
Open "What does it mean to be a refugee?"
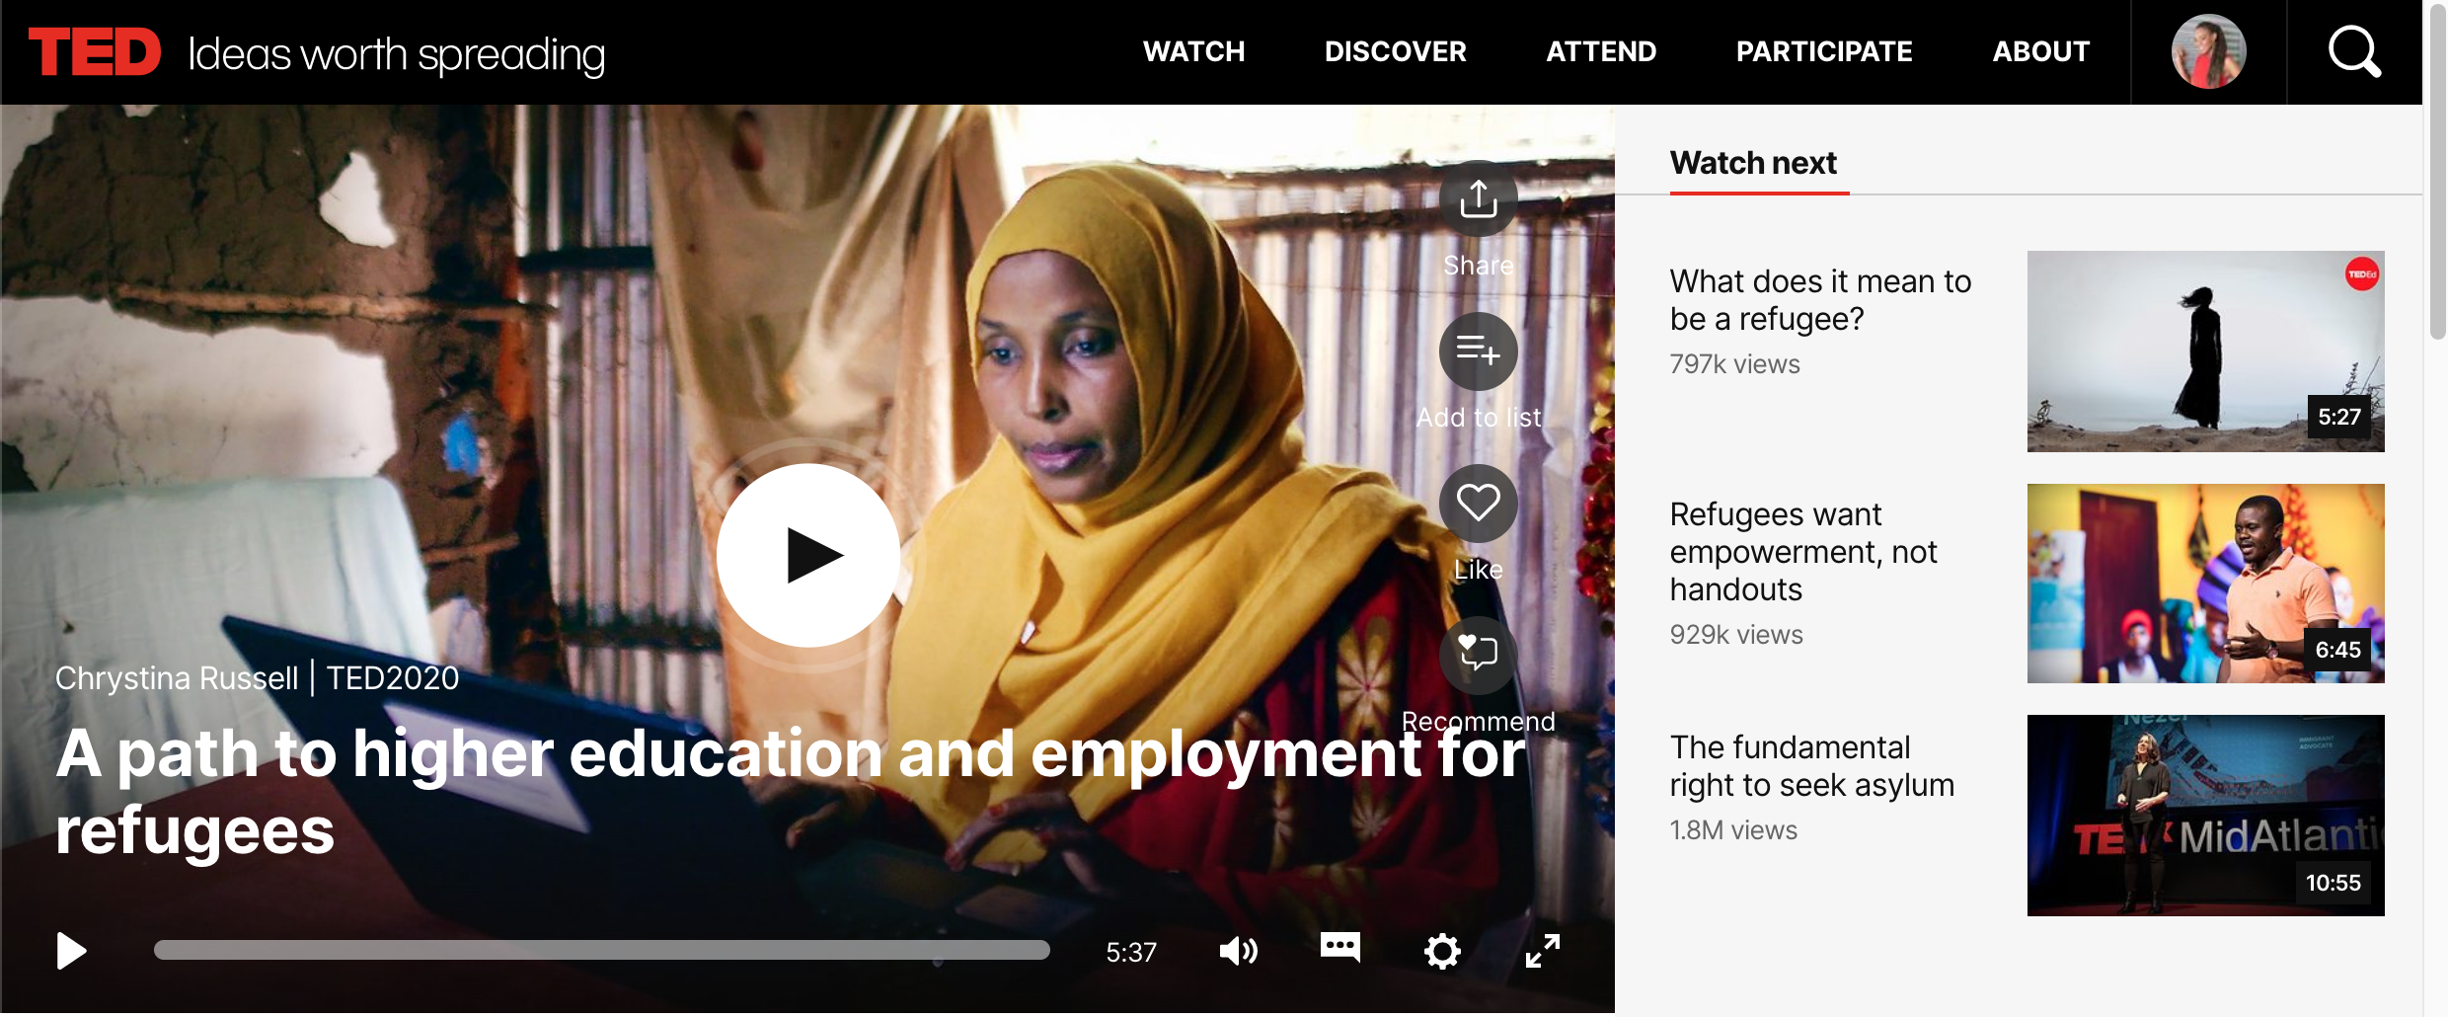click(x=1819, y=300)
